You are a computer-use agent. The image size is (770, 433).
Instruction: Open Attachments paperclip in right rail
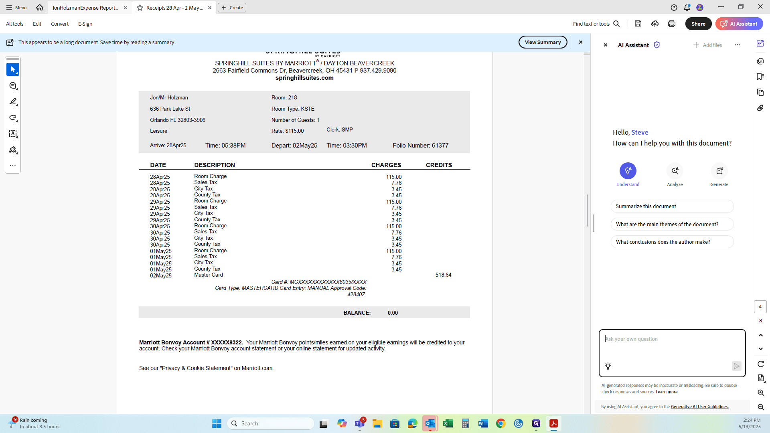(760, 108)
